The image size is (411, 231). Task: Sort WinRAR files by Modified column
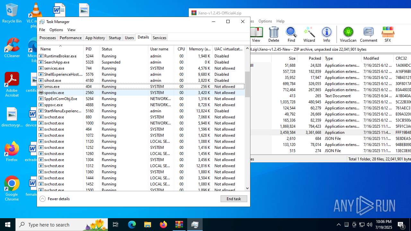click(x=377, y=58)
